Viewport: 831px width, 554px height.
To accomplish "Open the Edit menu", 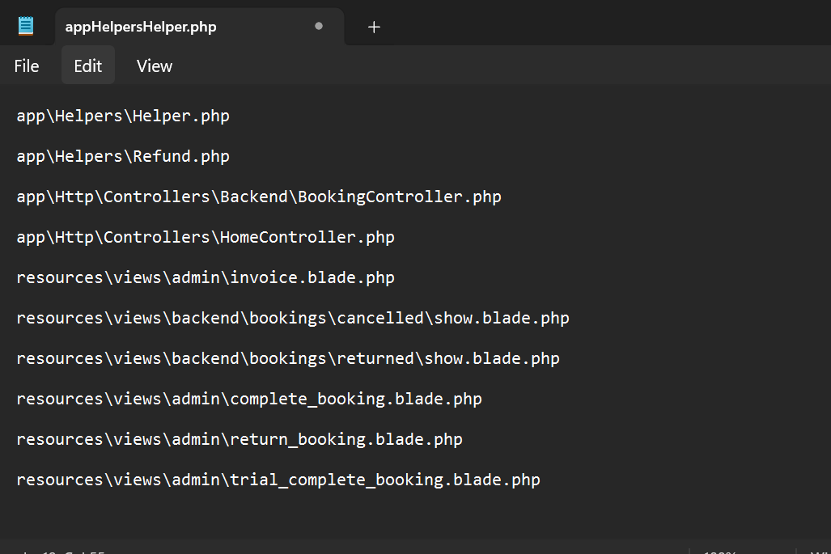I will point(88,66).
